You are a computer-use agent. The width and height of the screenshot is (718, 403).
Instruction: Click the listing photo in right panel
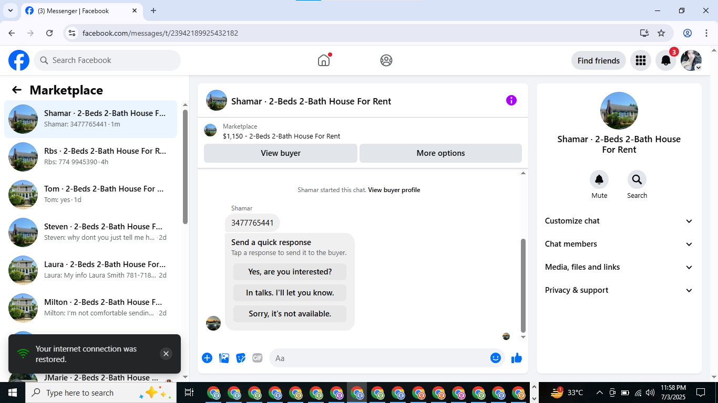[x=619, y=111]
